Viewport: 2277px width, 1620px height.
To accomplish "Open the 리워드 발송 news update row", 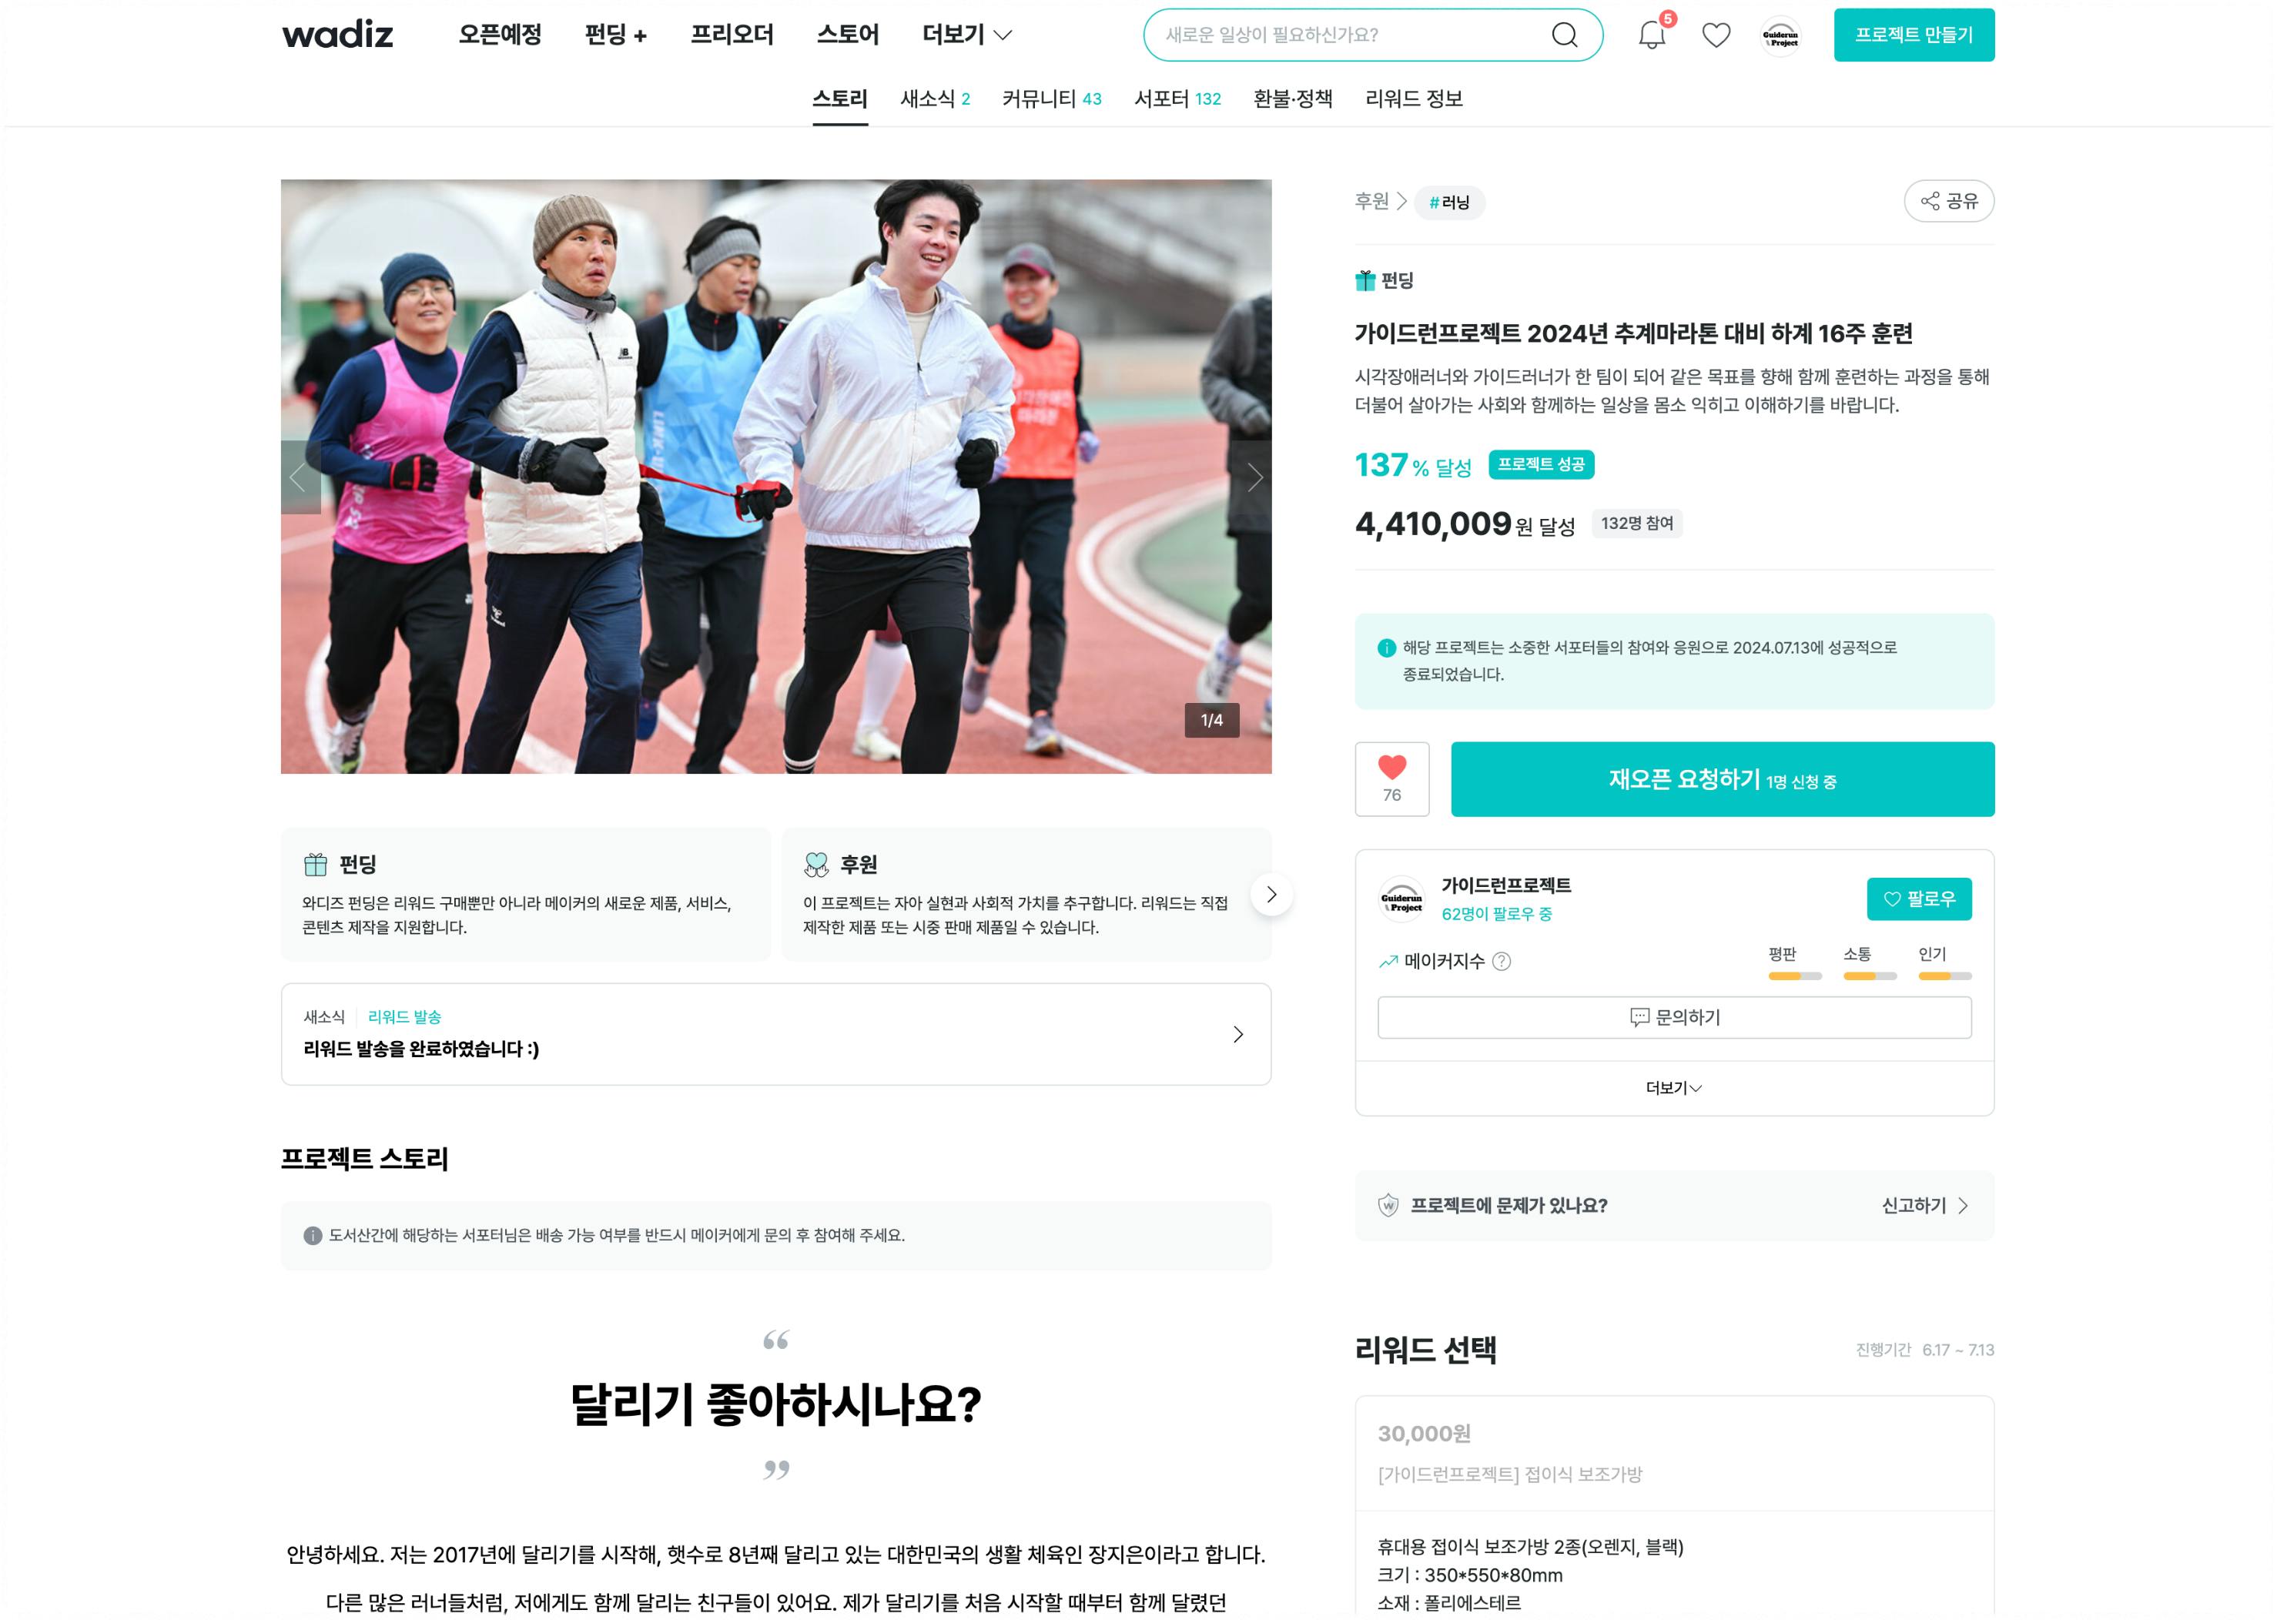I will pyautogui.click(x=775, y=1035).
